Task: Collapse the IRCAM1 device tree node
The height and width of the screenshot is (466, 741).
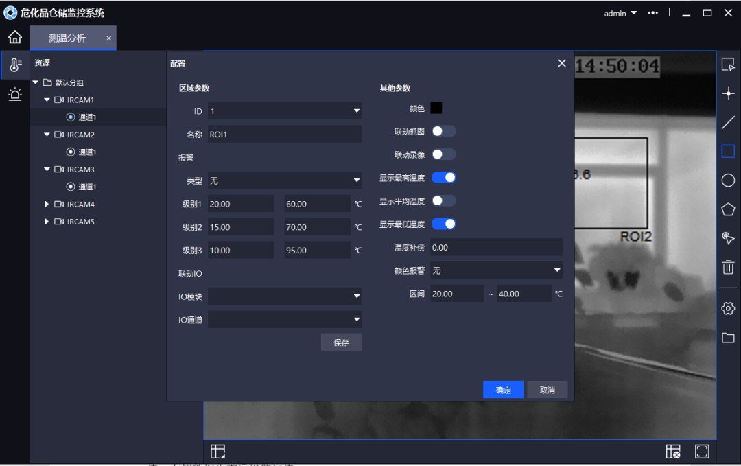Action: point(46,100)
